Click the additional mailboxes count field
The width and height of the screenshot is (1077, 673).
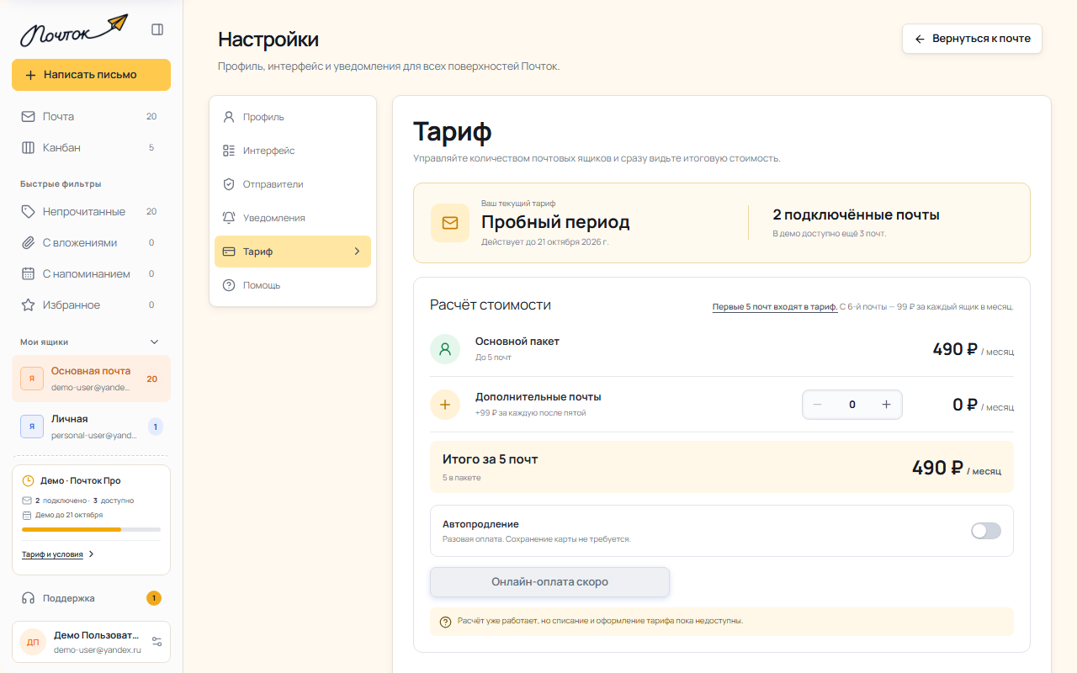(x=852, y=405)
